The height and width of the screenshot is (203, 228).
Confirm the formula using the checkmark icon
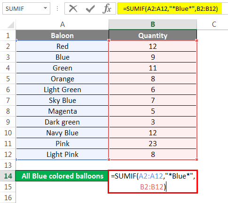(x=90, y=8)
